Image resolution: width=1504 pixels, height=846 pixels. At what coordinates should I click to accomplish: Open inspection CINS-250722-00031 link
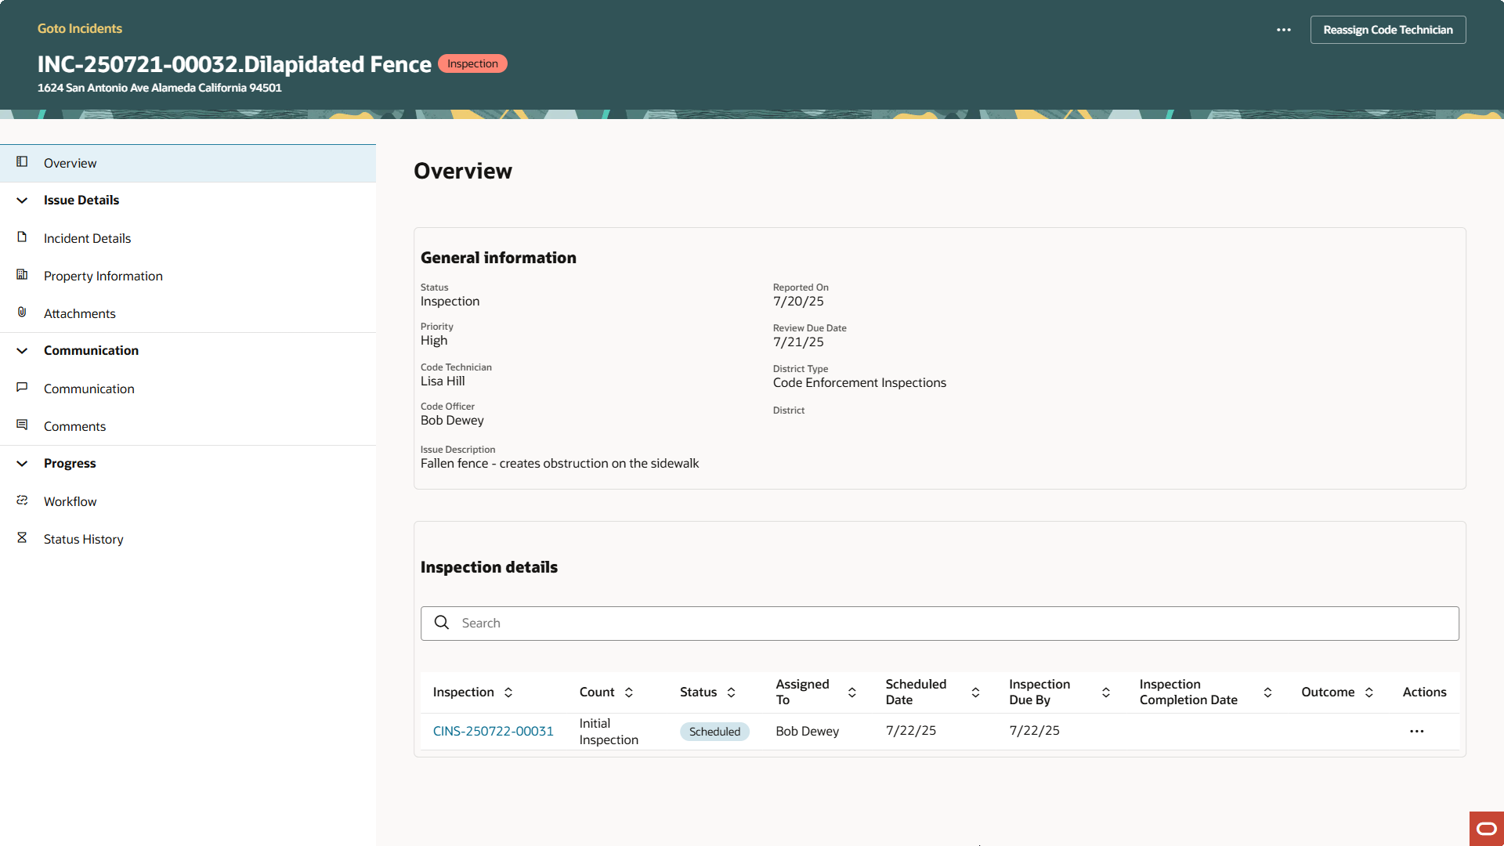pos(493,730)
